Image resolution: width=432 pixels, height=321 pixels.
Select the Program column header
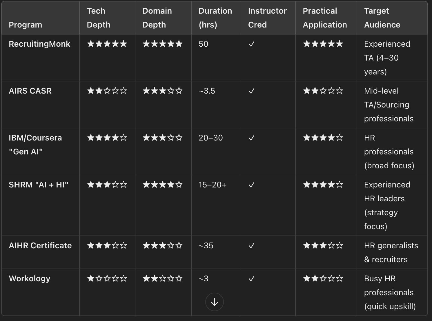26,25
